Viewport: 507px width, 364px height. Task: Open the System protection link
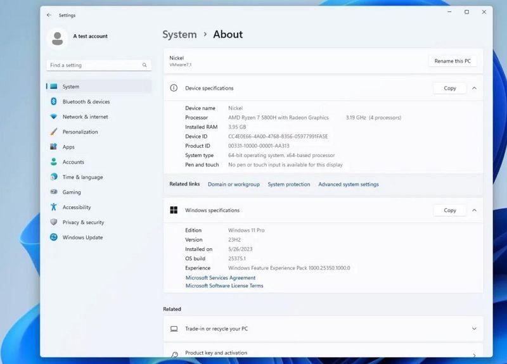pos(289,184)
